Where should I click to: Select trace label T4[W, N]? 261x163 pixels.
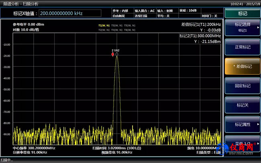[117, 30]
